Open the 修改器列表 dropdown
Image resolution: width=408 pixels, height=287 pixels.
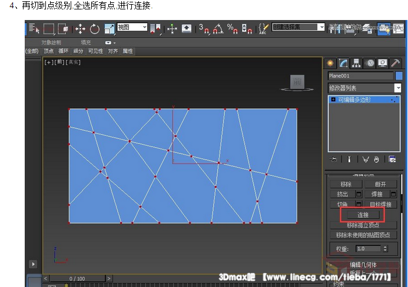pos(364,88)
